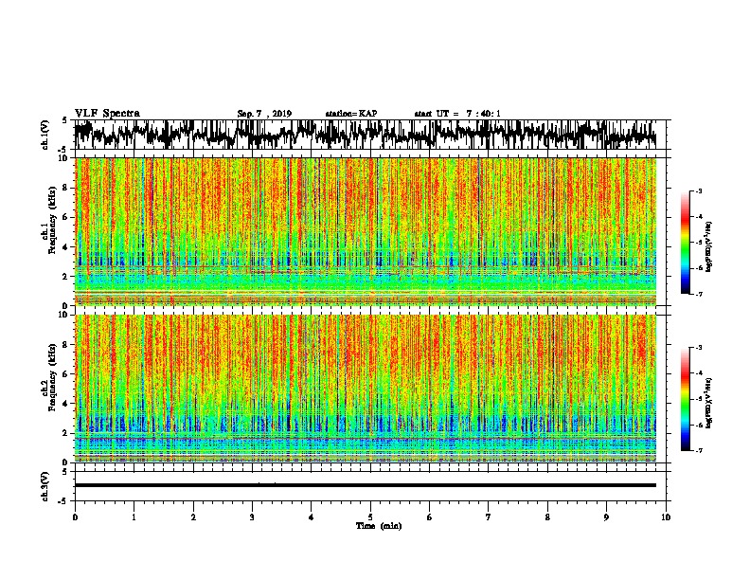The image size is (750, 580).
Task: Click the "ch.1(V)" waveform axis label
Action: coord(45,135)
